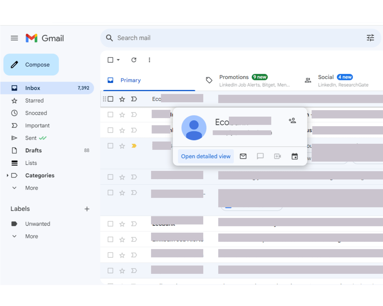The width and height of the screenshot is (383, 306).
Task: Refresh the inbox
Action: [134, 60]
